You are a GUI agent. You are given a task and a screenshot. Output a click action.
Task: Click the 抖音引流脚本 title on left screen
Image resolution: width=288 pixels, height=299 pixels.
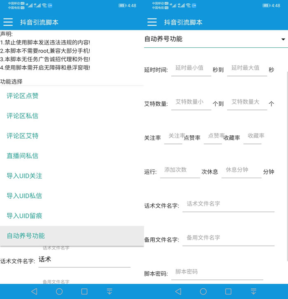coord(39,22)
